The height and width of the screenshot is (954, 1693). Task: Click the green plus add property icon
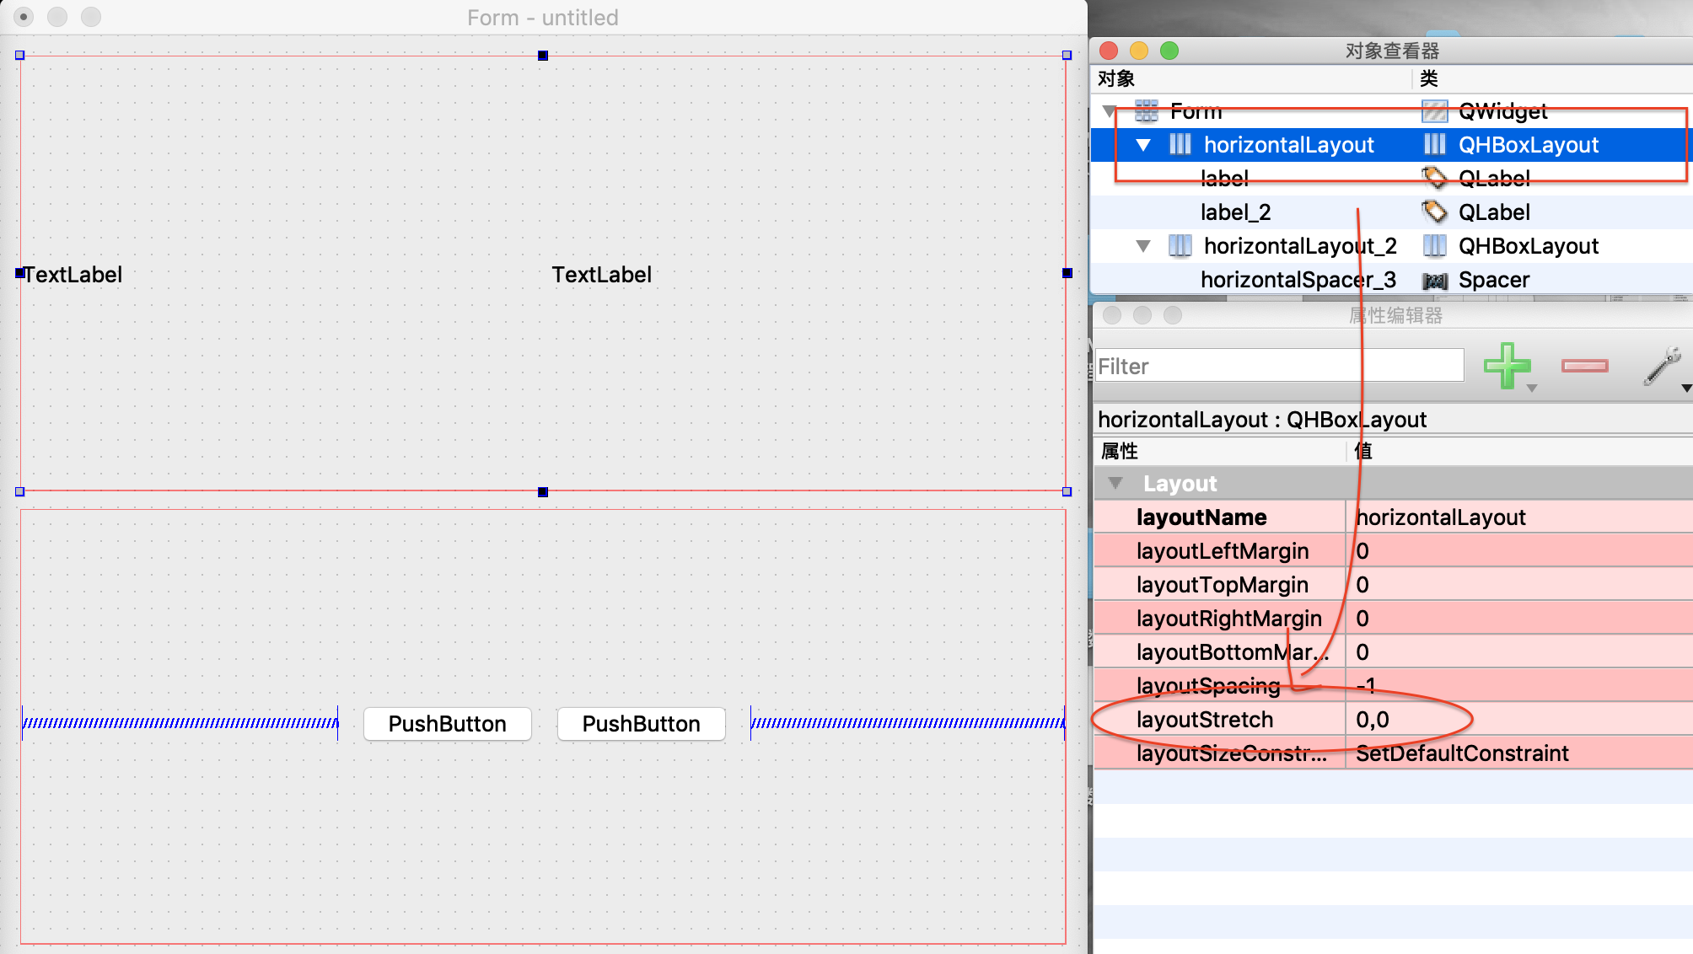1507,365
